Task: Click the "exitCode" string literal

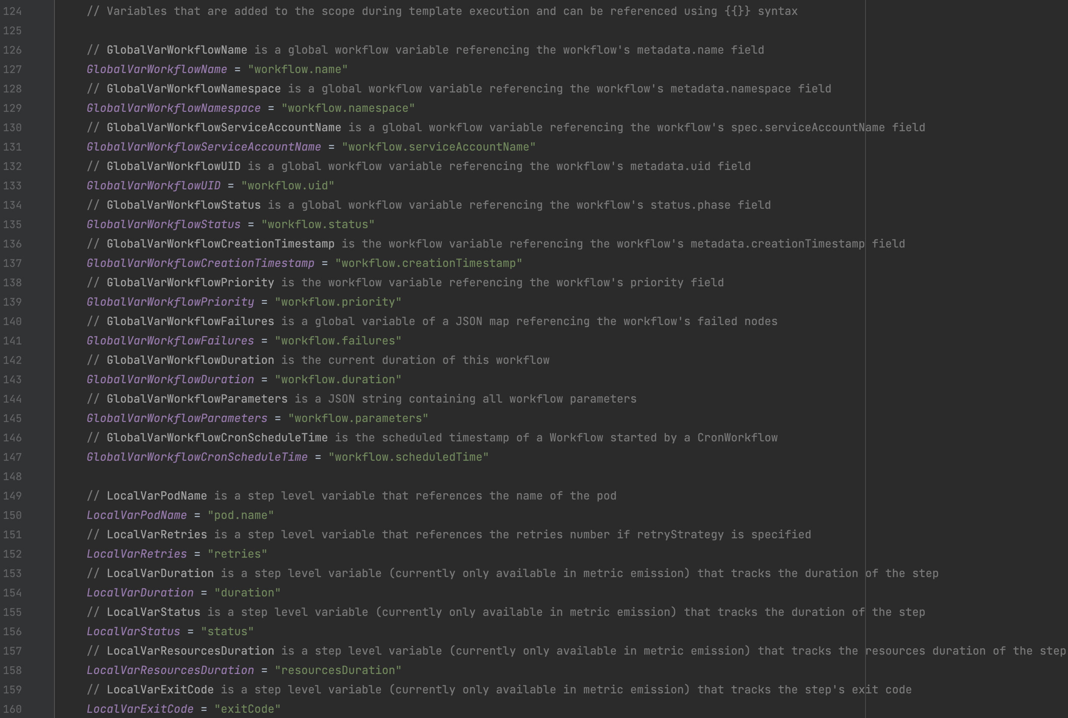Action: [x=247, y=709]
